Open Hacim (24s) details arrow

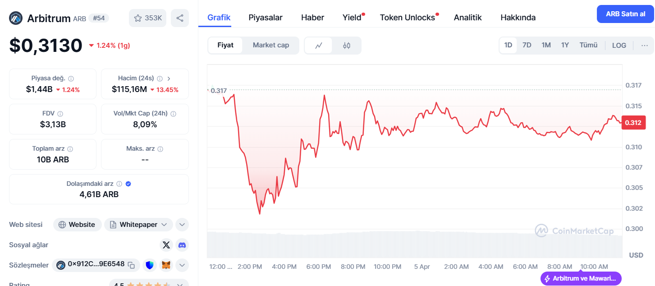(x=169, y=78)
